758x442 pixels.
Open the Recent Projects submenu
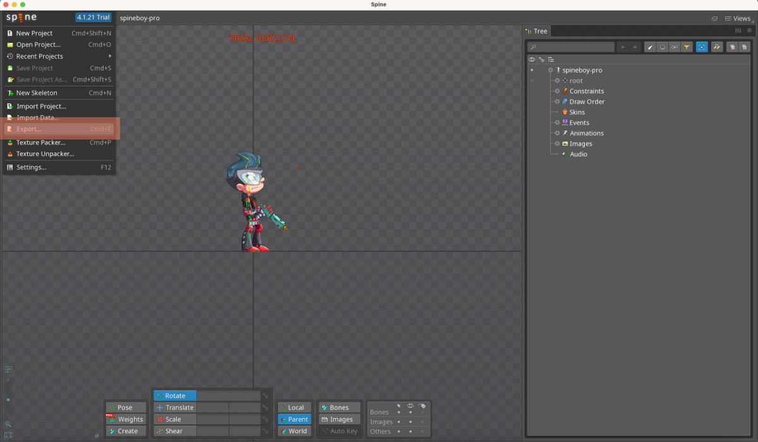coord(59,56)
